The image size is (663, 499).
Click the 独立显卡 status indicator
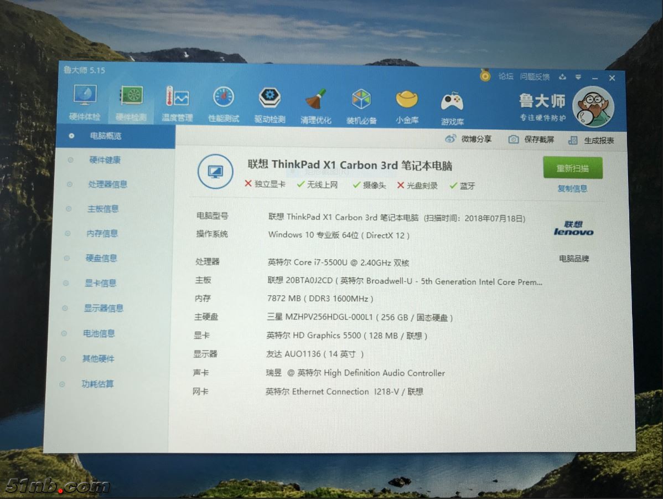[265, 184]
